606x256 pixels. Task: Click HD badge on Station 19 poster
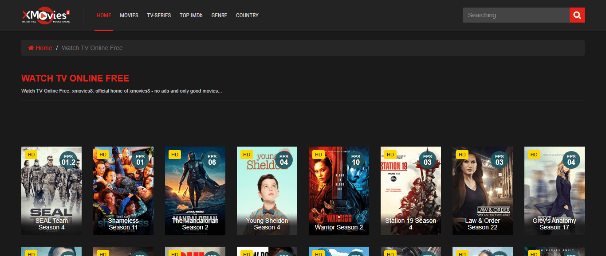(x=390, y=155)
